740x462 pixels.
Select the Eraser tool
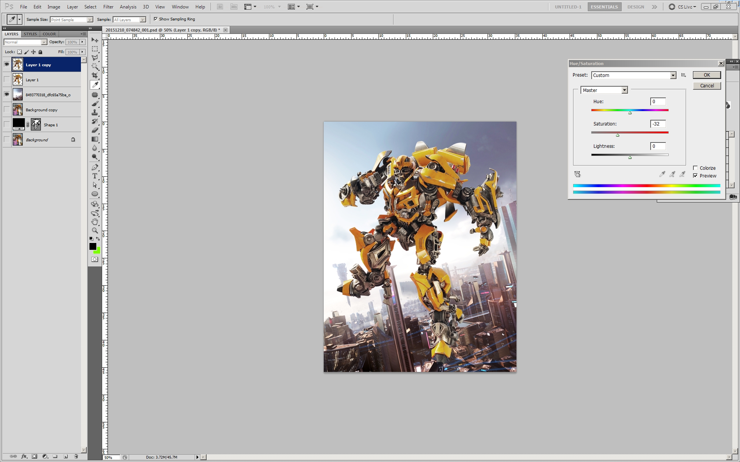95,130
